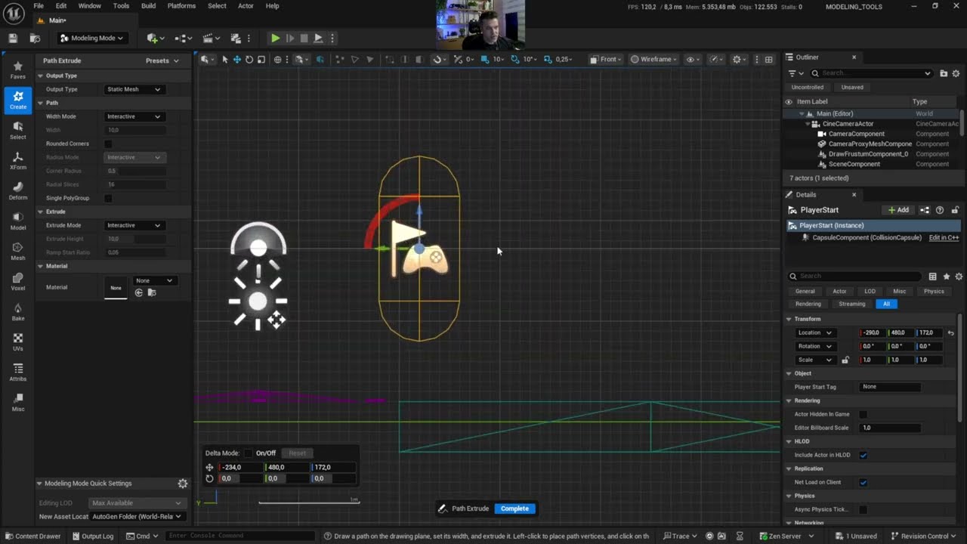
Task: Open the Mesh tools category
Action: (x=17, y=252)
